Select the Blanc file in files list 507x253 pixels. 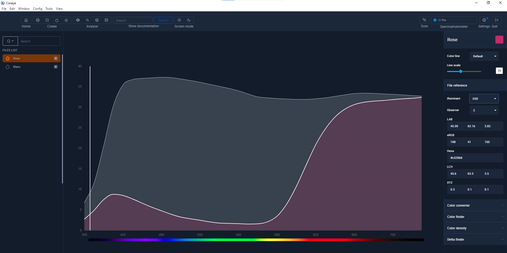[31, 67]
